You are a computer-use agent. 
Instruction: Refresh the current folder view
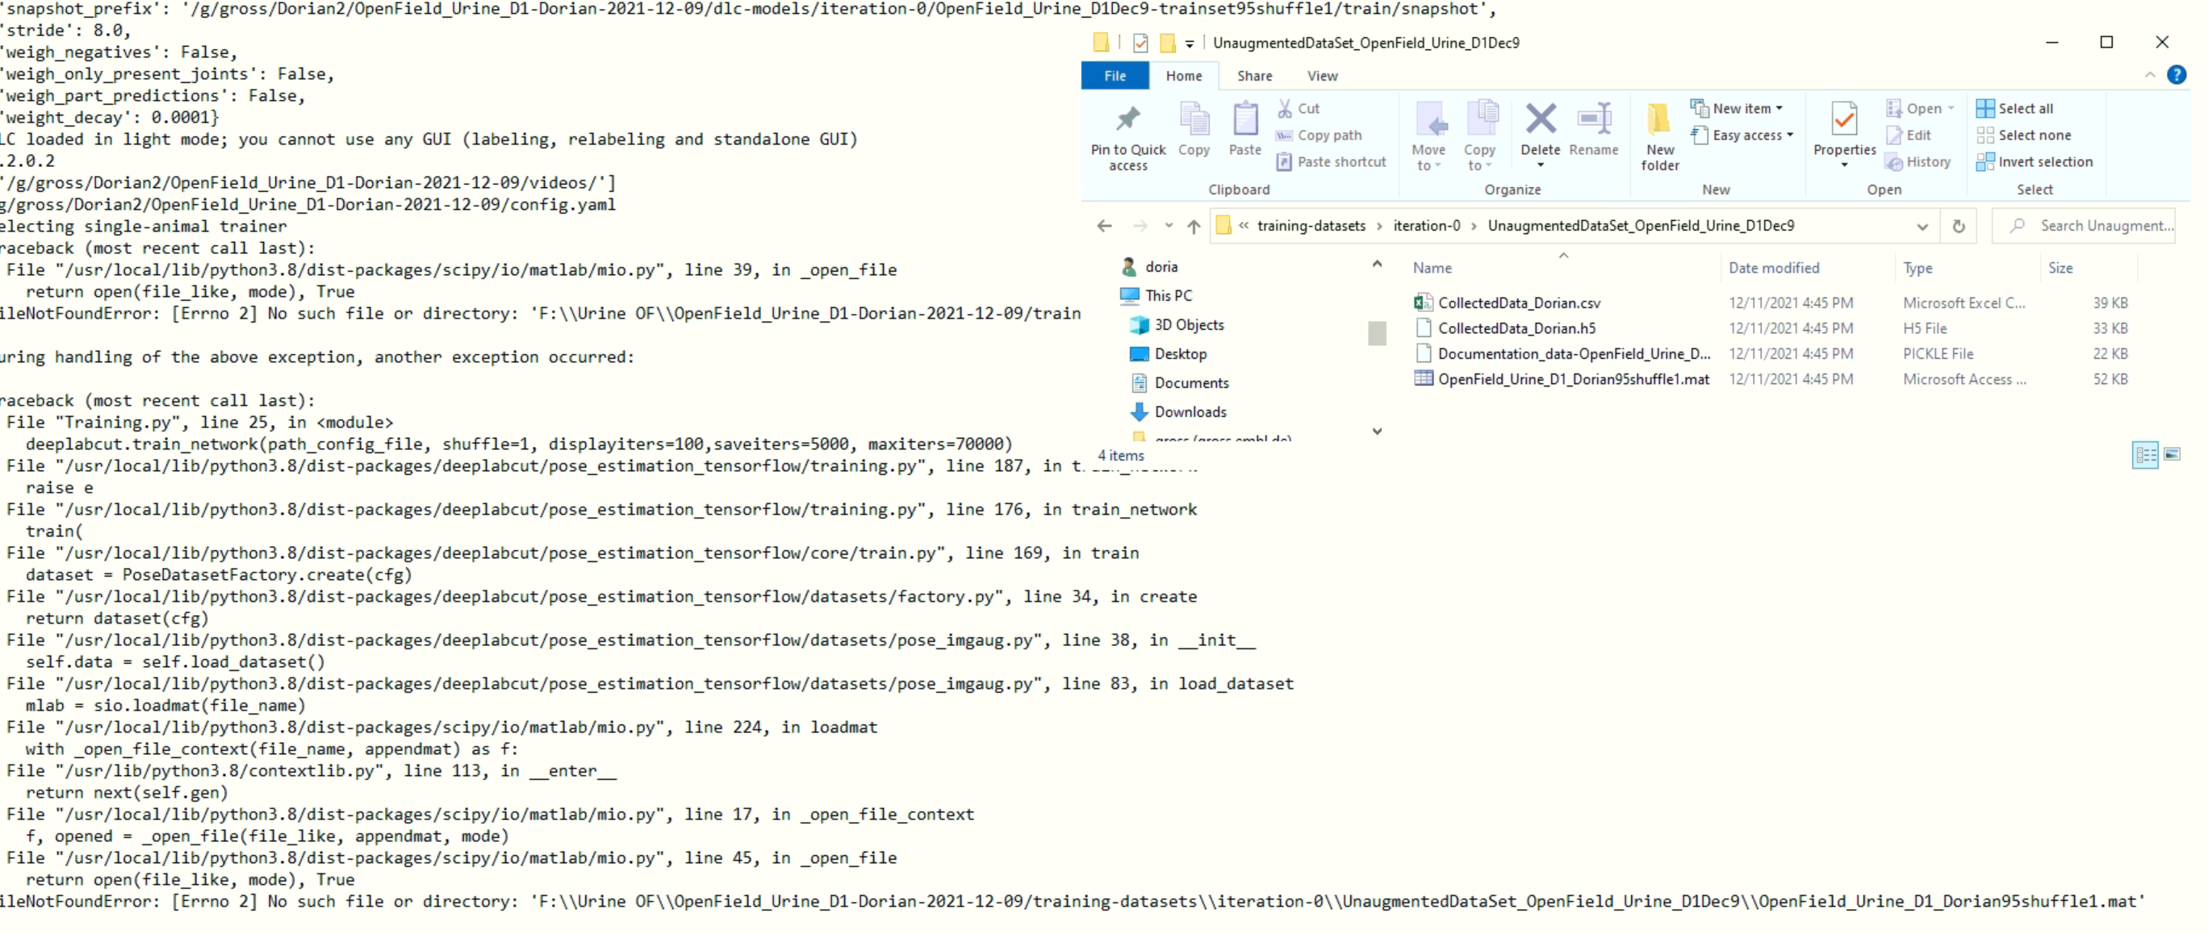click(1959, 225)
